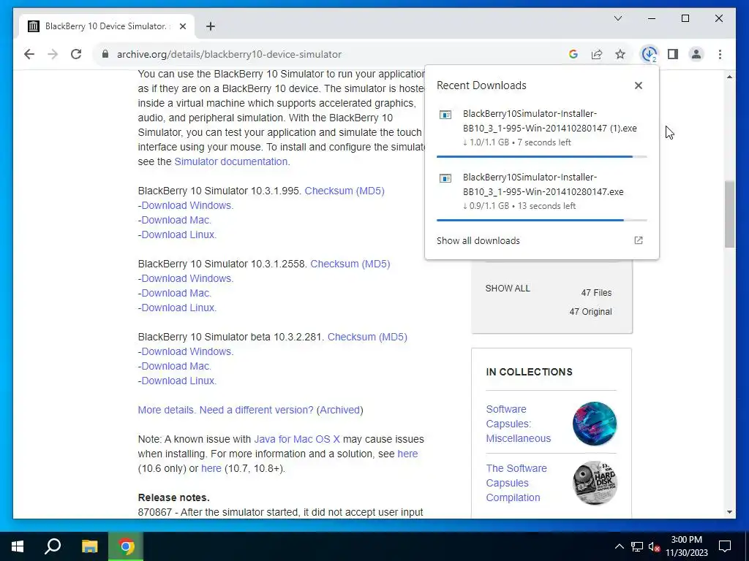Open the tab search chevron
The width and height of the screenshot is (749, 561).
pos(618,18)
